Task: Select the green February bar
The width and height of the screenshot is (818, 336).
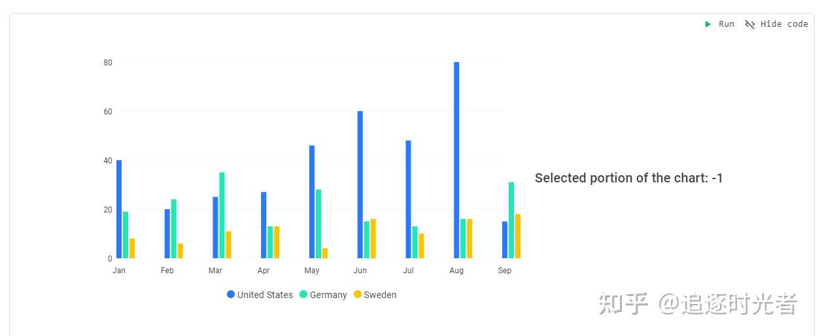Action: pyautogui.click(x=174, y=229)
